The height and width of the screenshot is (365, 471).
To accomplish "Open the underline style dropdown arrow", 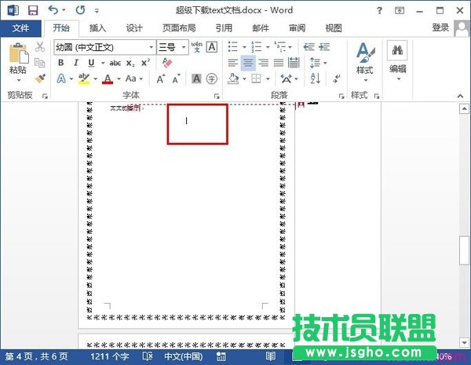I will coord(103,63).
